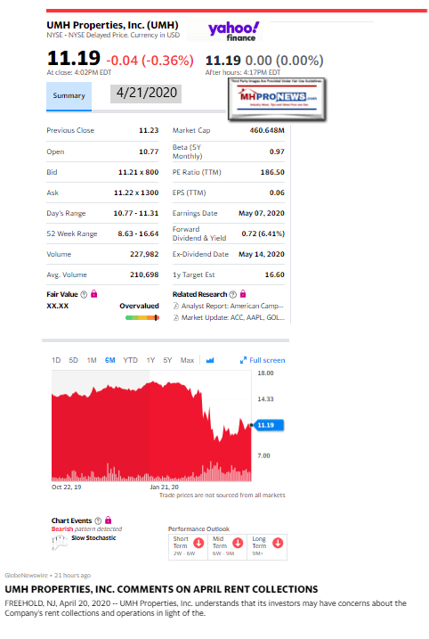The height and width of the screenshot is (639, 429).
Task: Click the Yahoo Finance logo
Action: tap(233, 31)
